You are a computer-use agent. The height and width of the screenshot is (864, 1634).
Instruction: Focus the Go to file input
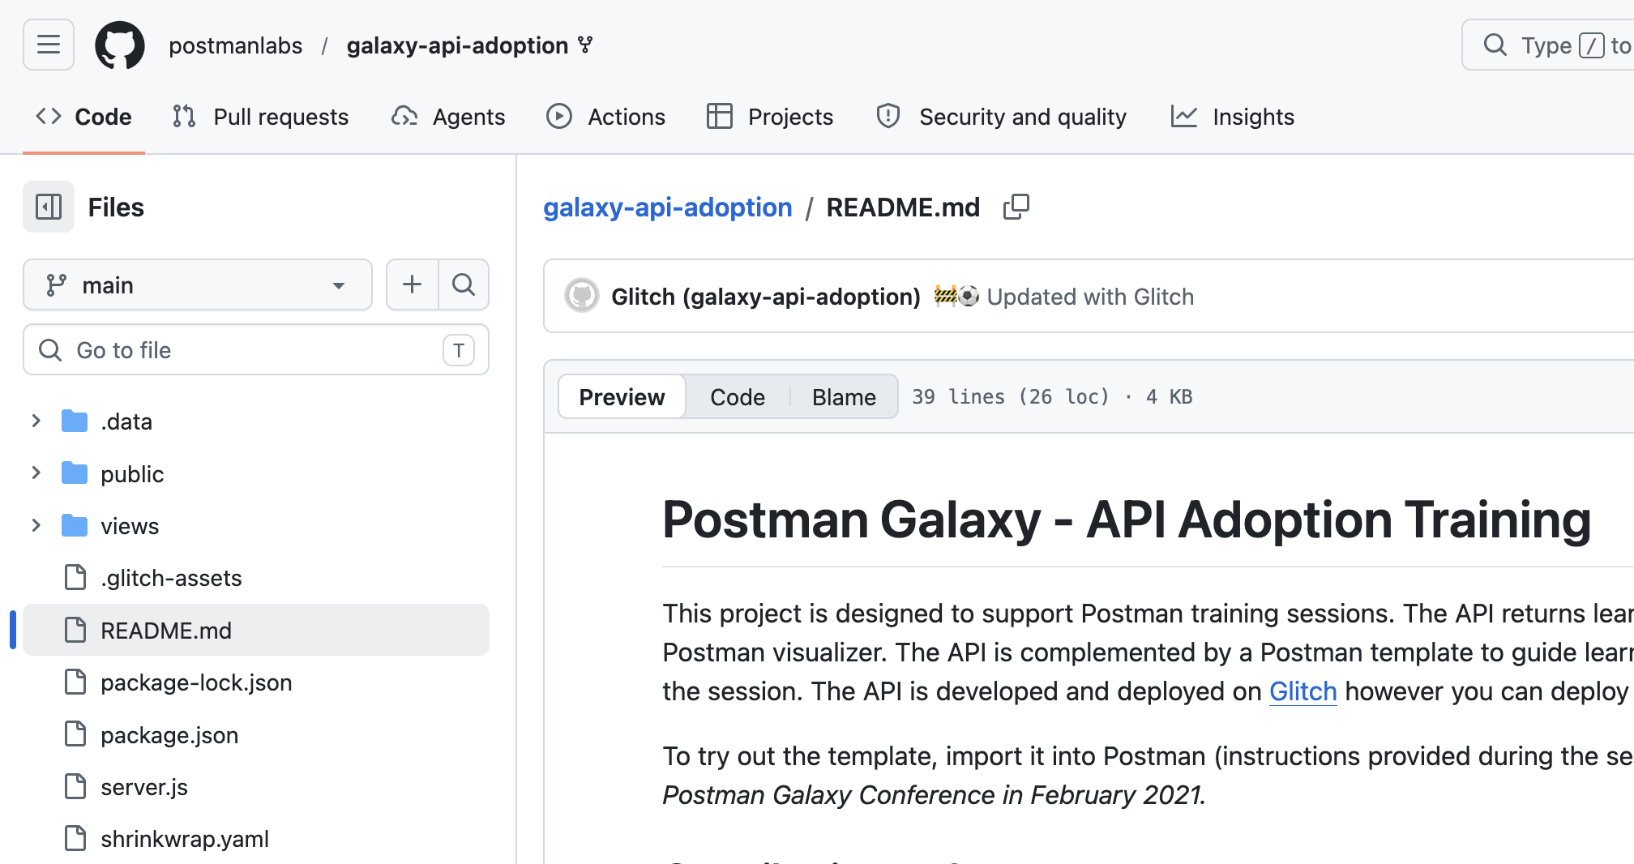[x=256, y=349]
